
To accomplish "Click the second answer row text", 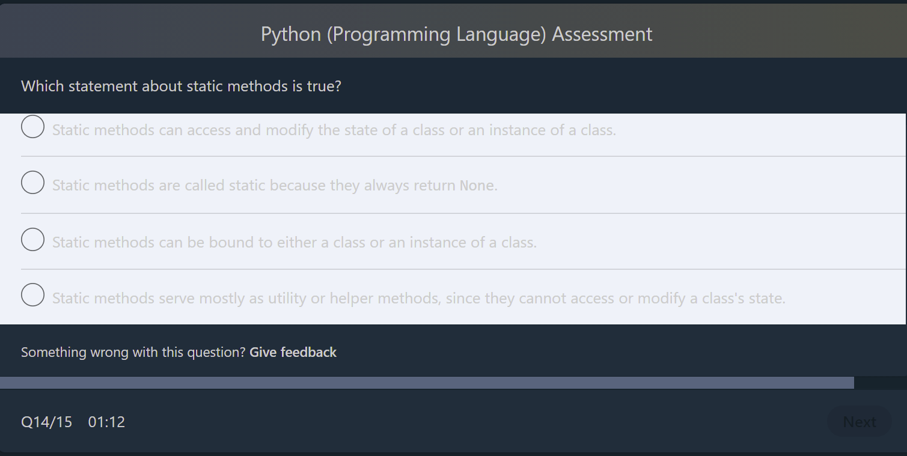I will pyautogui.click(x=274, y=185).
